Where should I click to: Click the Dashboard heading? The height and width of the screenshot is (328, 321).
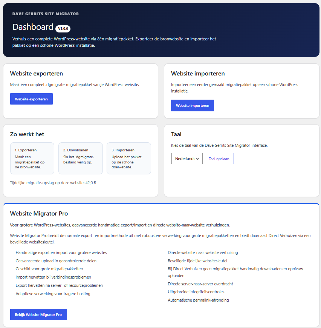pos(33,27)
